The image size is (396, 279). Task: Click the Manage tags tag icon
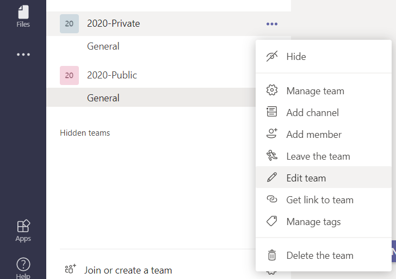(271, 222)
